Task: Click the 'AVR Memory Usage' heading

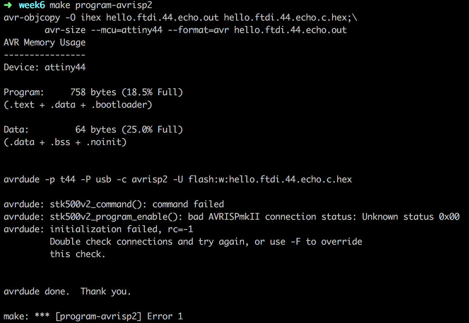Action: pos(45,42)
